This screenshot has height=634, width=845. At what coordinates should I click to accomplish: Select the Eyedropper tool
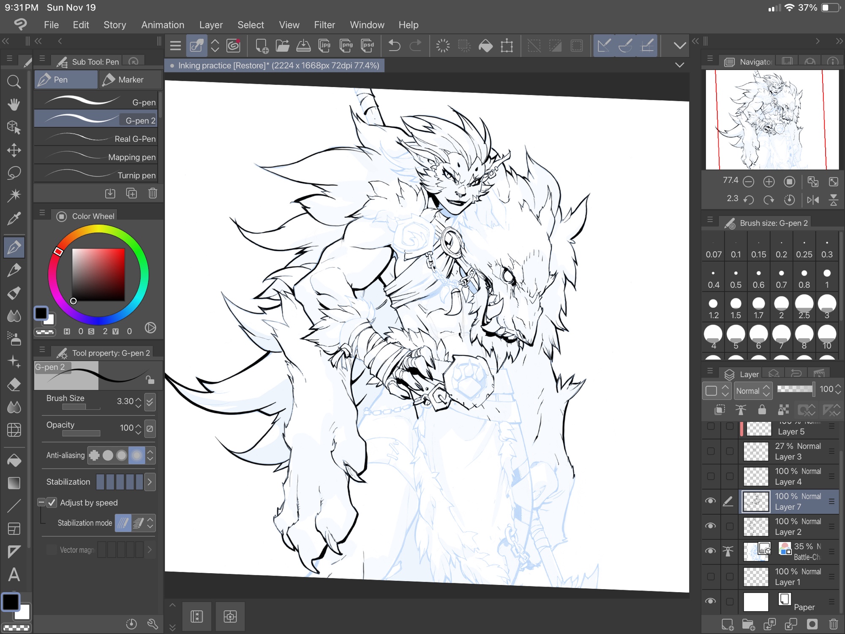point(14,219)
